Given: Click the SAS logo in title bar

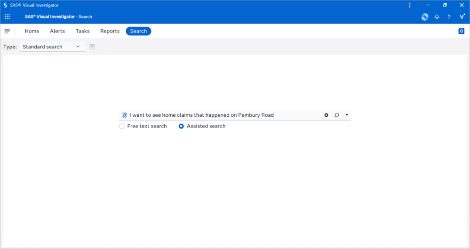Looking at the screenshot, I should tap(5, 5).
